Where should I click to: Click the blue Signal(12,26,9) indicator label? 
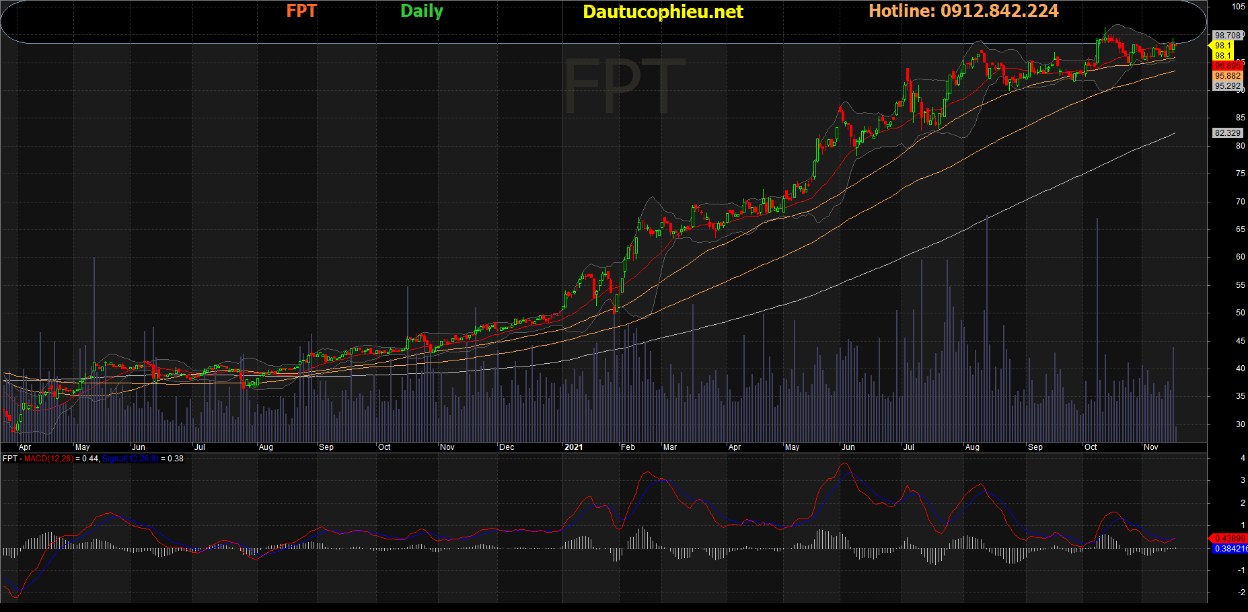click(131, 459)
